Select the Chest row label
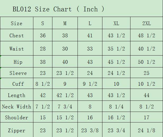Image resolution: width=163 pixels, height=137 pixels. click(17, 35)
